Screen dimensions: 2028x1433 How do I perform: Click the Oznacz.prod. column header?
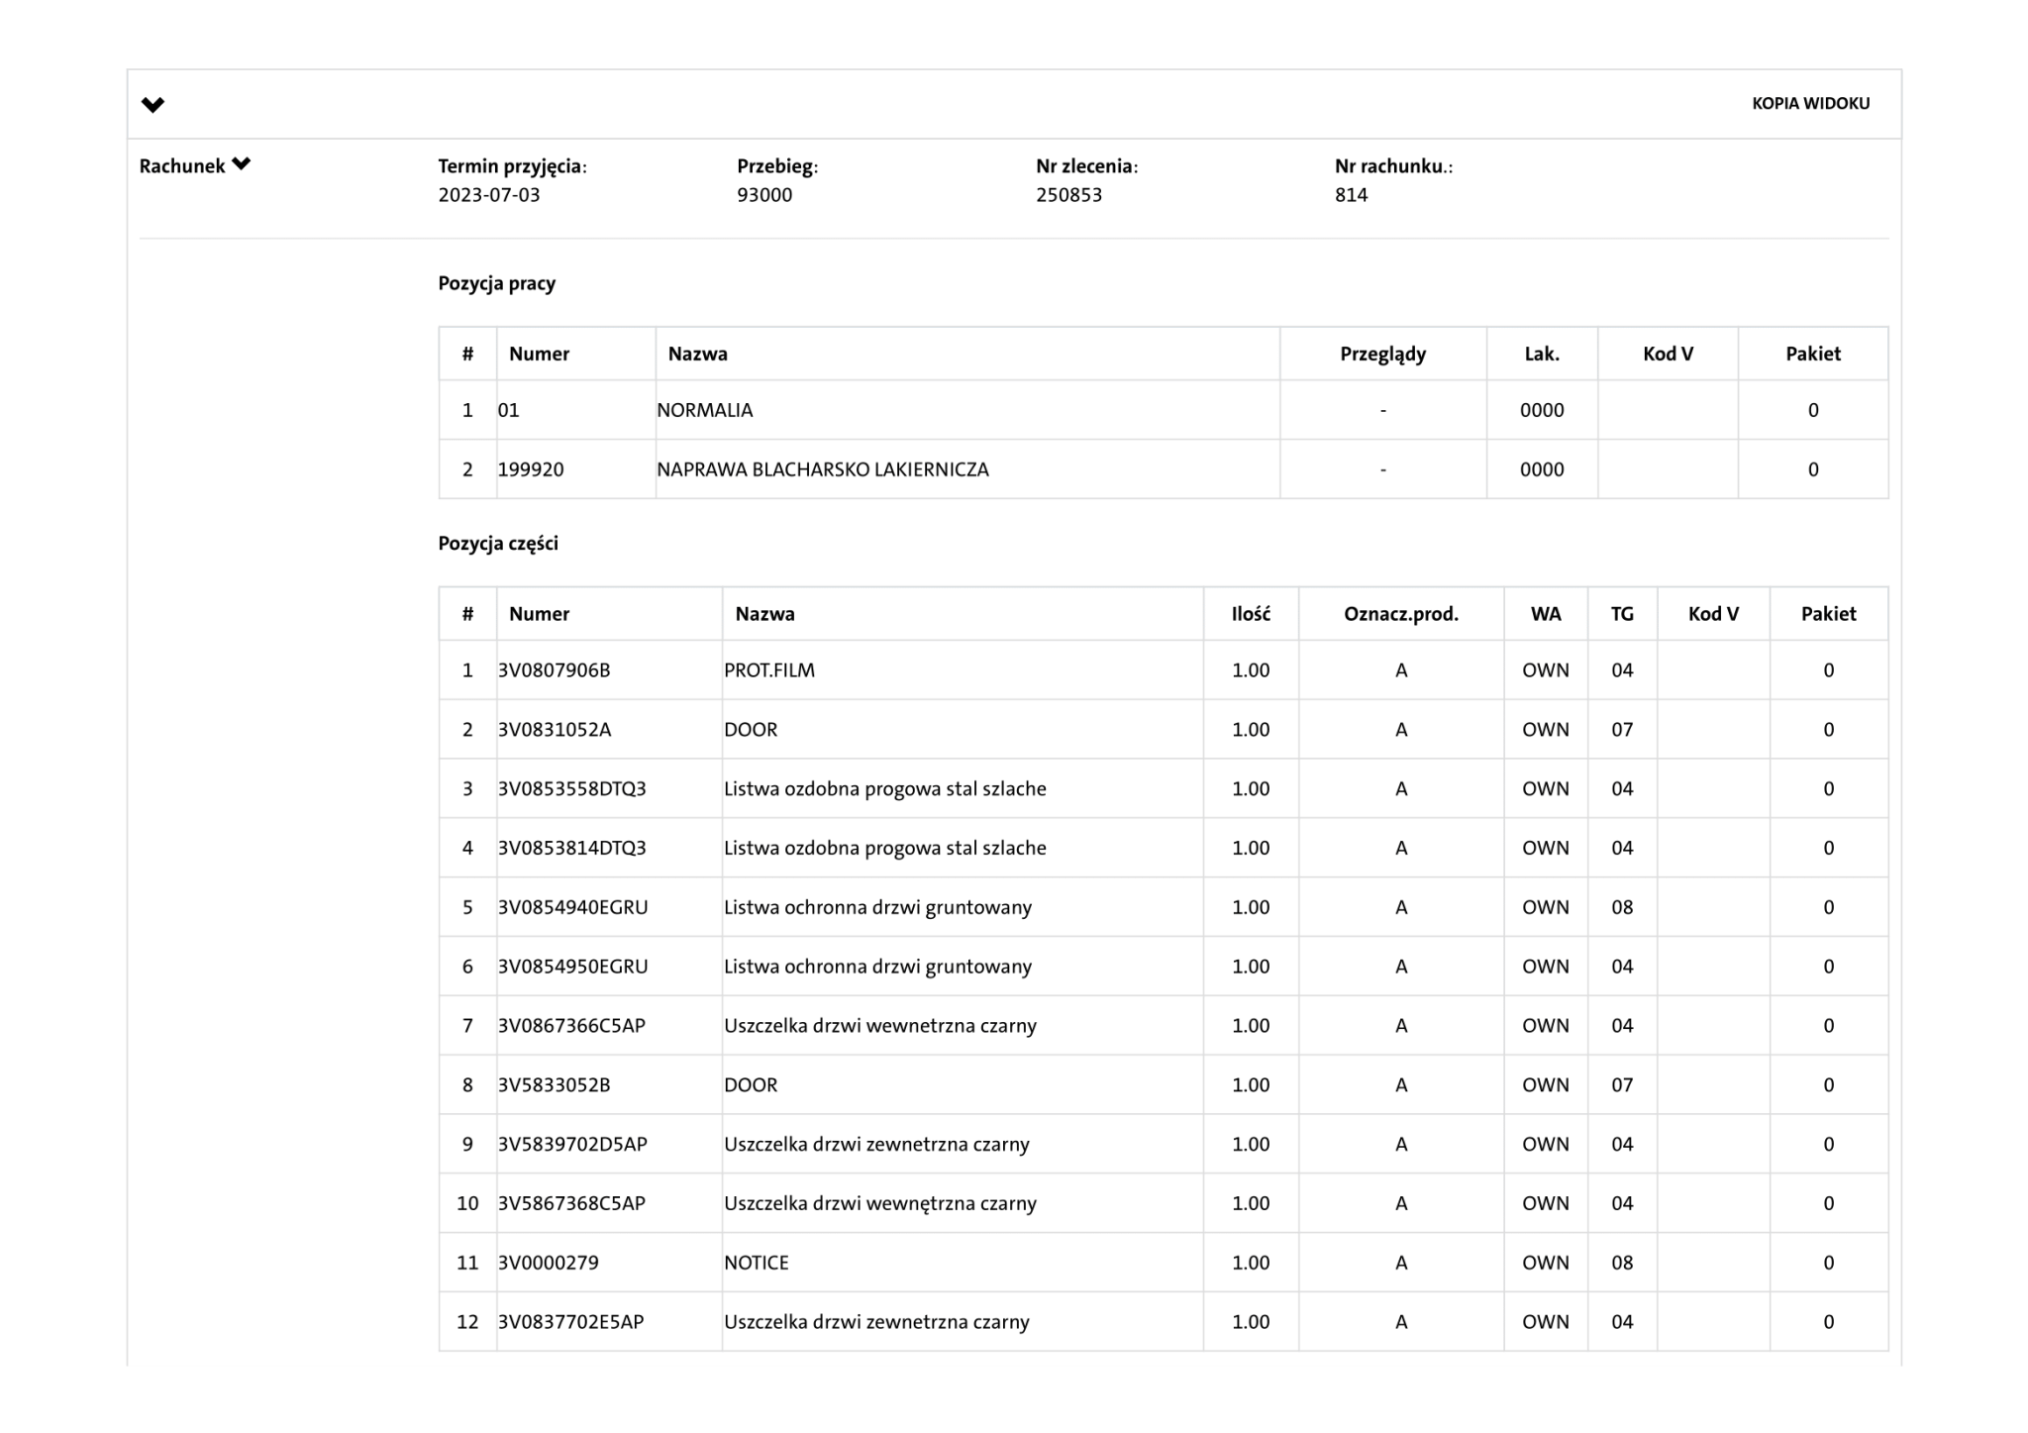click(x=1400, y=614)
